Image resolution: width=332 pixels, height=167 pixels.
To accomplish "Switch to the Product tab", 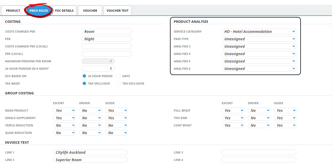I will (x=13, y=11).
